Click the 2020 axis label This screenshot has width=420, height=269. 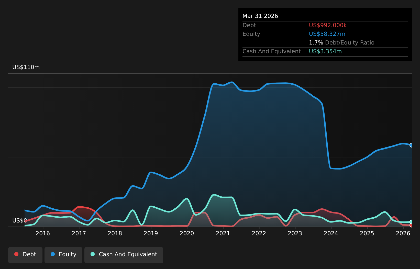(x=187, y=233)
